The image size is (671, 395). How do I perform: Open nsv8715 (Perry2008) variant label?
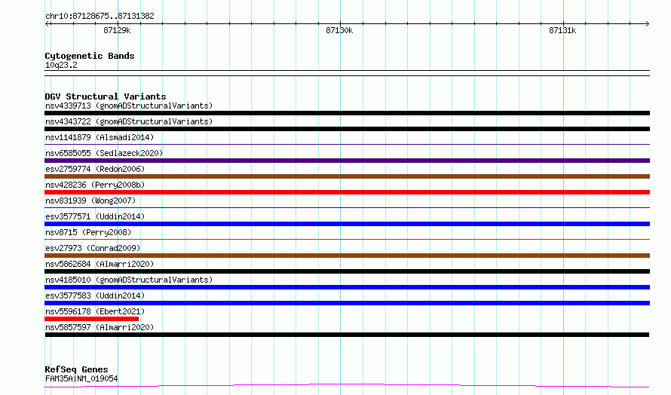pyautogui.click(x=88, y=232)
